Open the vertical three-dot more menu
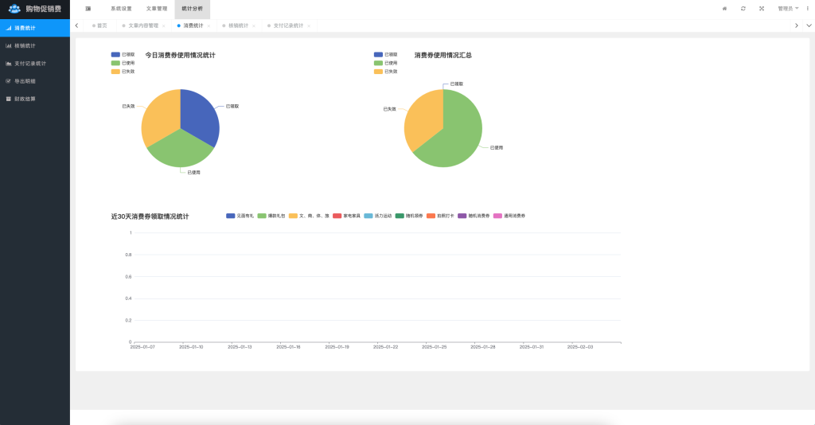 click(x=808, y=9)
